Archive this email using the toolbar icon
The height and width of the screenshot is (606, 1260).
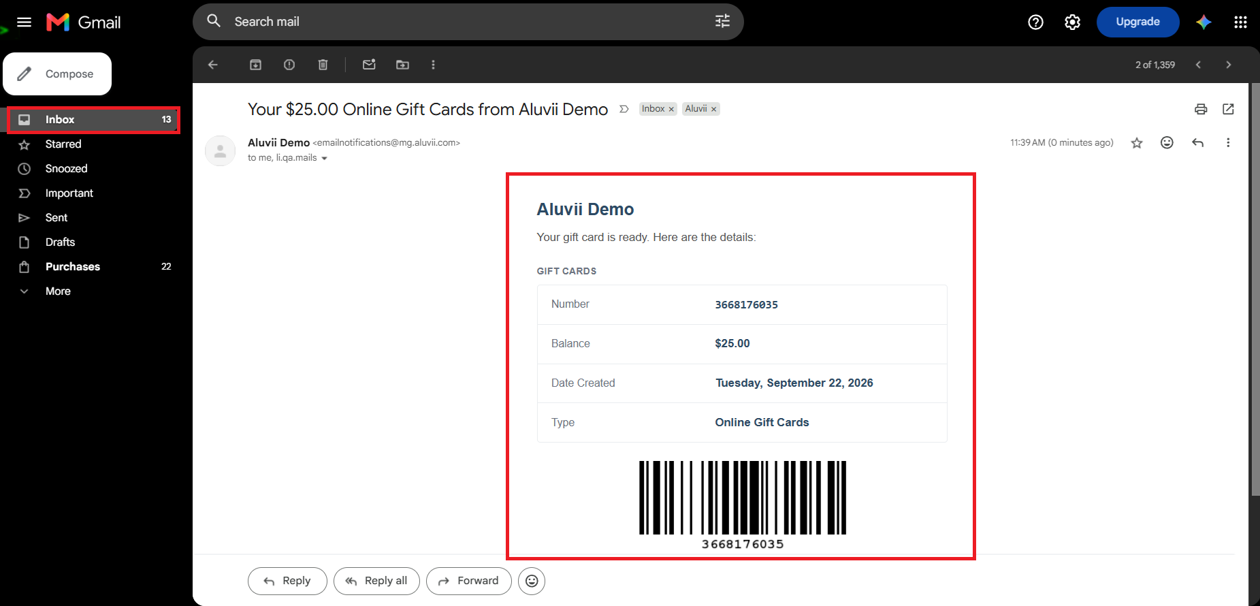[255, 65]
